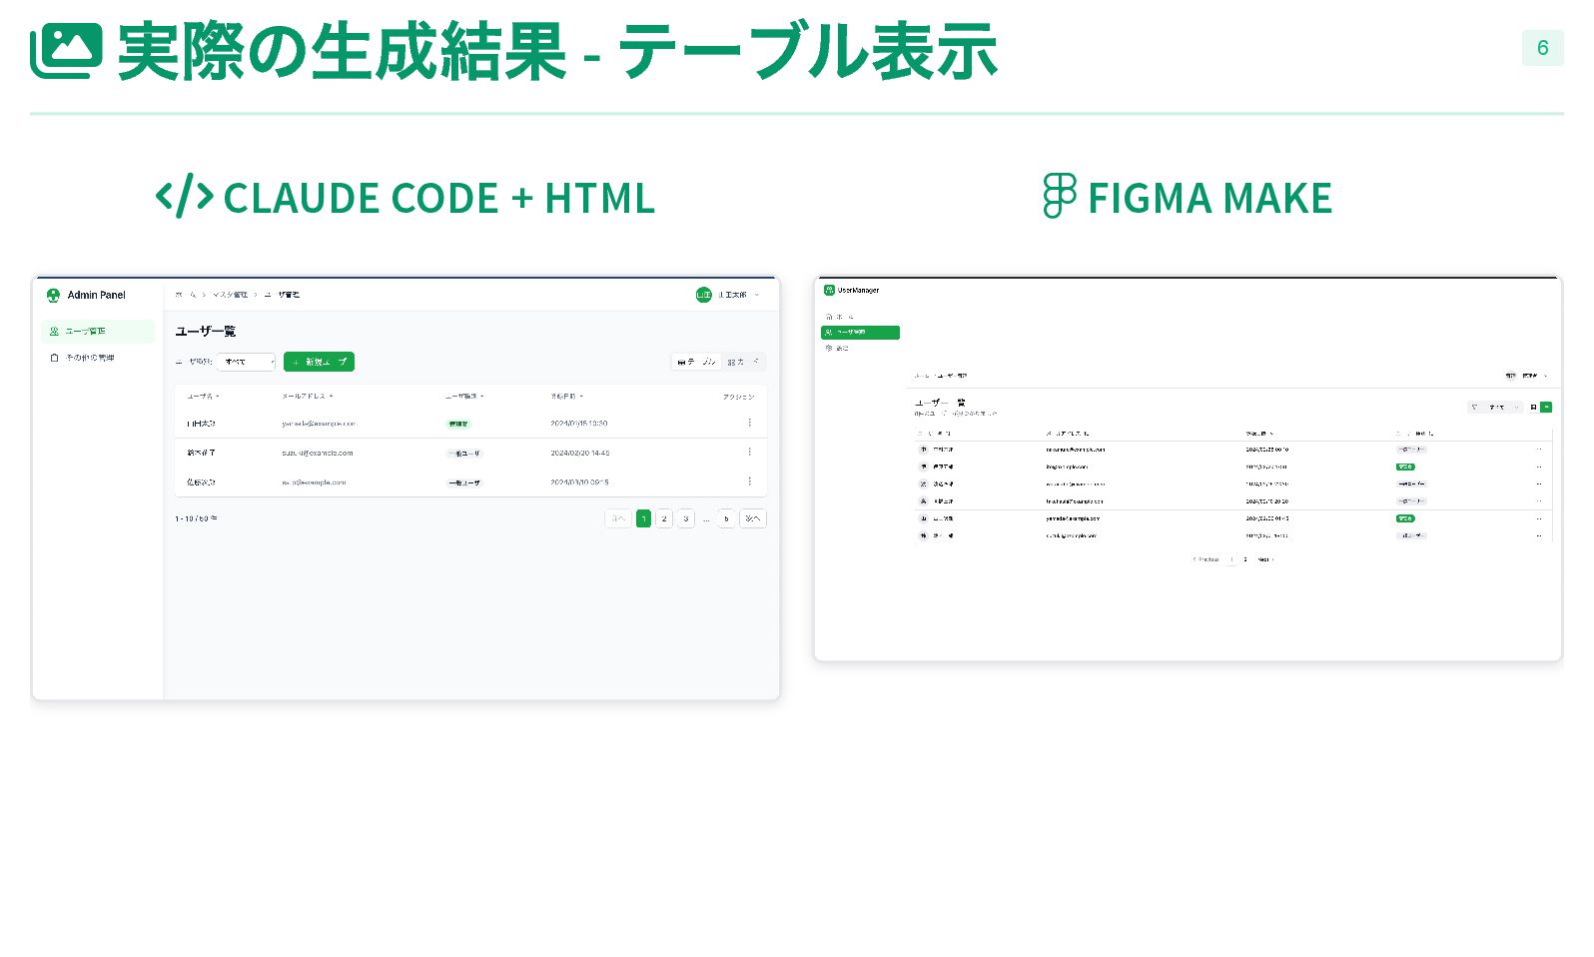Switch to green grid view icon in UserManager
Image resolution: width=1594 pixels, height=957 pixels.
1546,408
